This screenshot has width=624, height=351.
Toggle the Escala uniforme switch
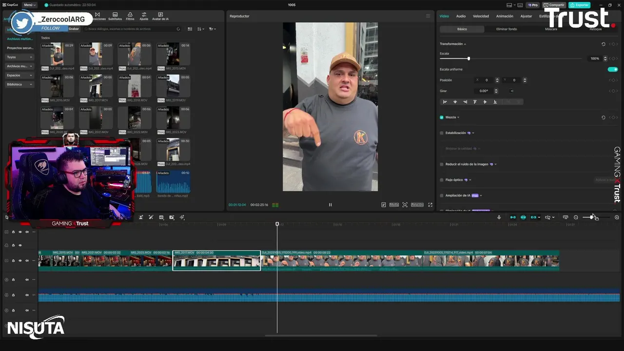point(613,69)
